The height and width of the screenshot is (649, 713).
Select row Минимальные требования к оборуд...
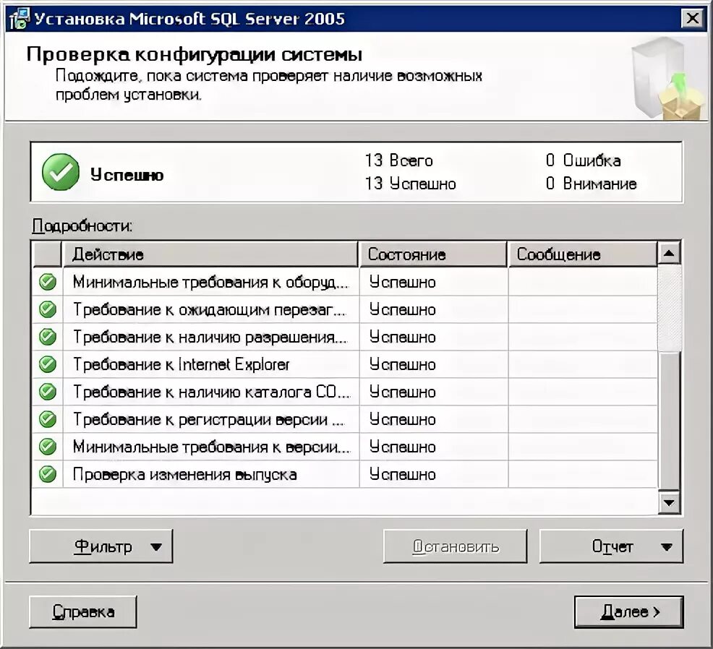click(345, 282)
